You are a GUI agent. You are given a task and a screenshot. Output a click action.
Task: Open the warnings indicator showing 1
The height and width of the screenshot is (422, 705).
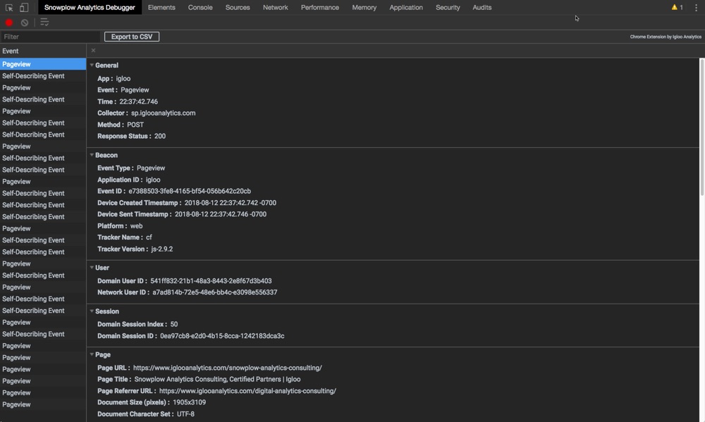click(677, 7)
